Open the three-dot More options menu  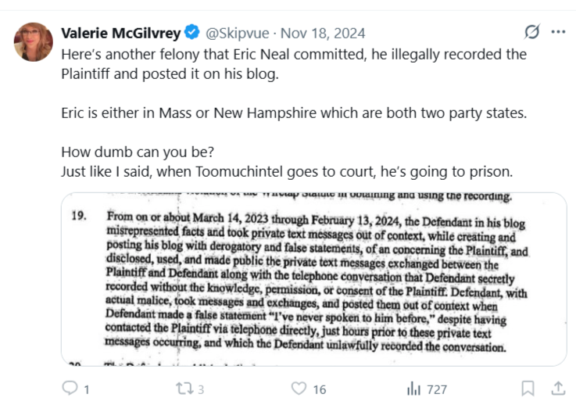[558, 32]
